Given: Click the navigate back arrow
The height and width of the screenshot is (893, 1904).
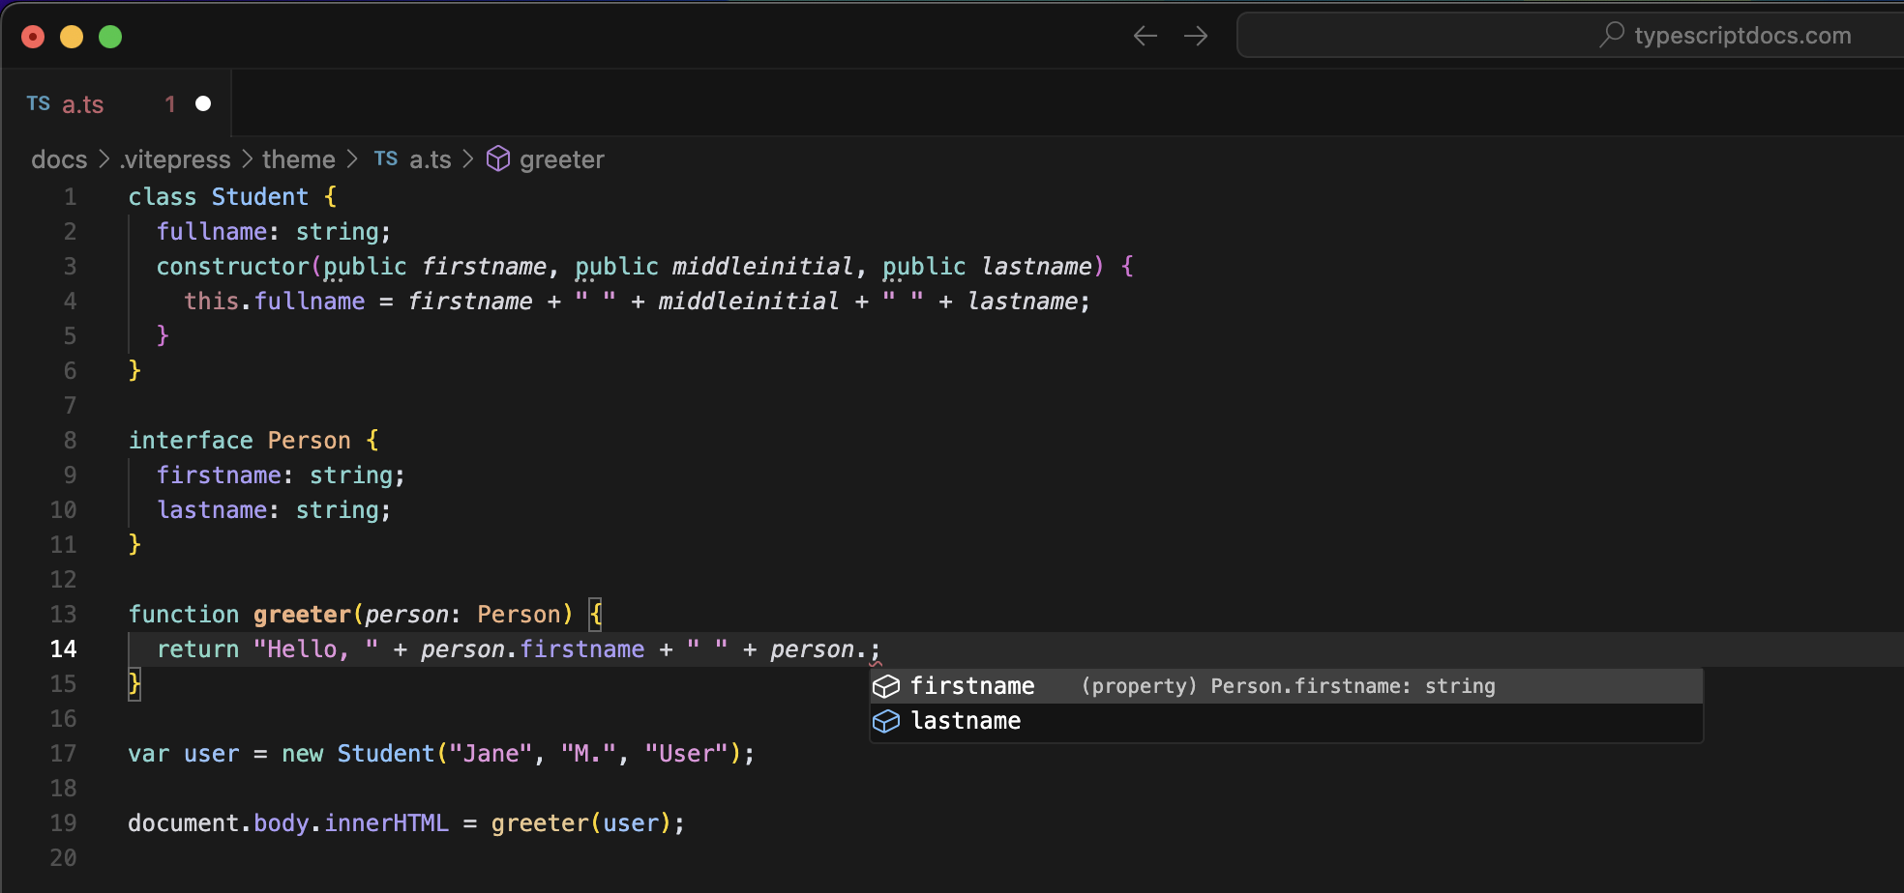Looking at the screenshot, I should point(1145,37).
